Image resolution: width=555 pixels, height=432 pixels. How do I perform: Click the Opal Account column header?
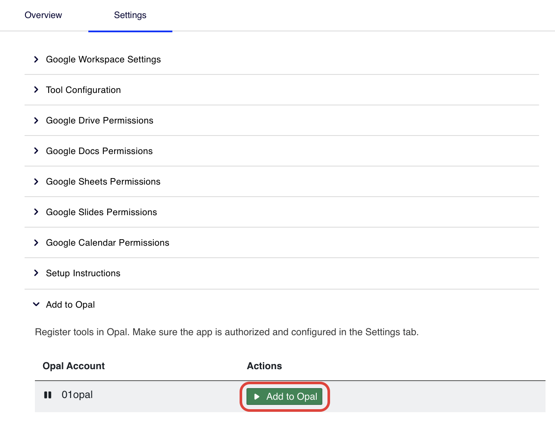(x=74, y=366)
